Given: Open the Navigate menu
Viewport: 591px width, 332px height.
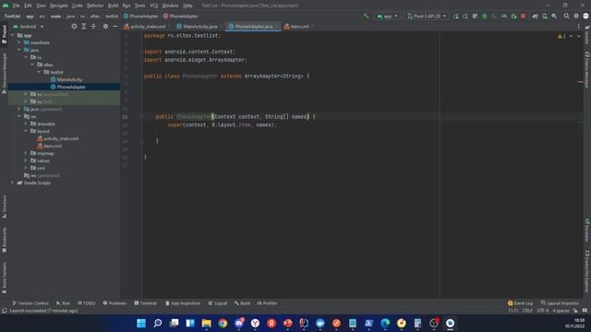Looking at the screenshot, I should 59,6.
